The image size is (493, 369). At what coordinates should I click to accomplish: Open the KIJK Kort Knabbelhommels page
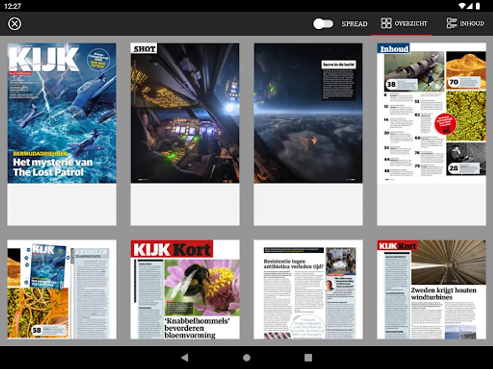click(x=185, y=289)
